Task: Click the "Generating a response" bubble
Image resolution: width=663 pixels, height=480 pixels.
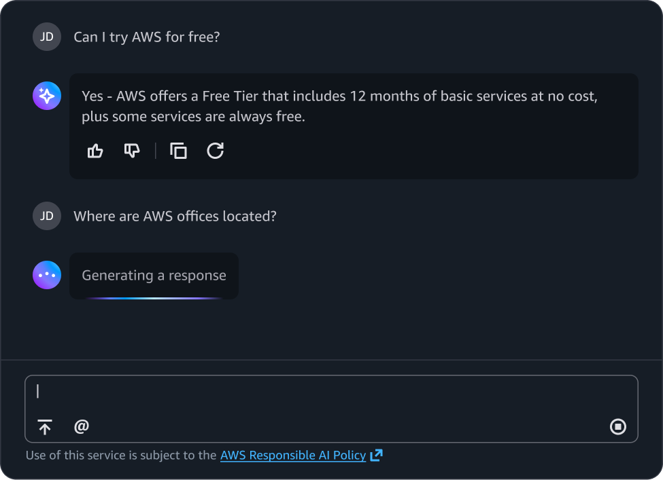Action: point(154,276)
